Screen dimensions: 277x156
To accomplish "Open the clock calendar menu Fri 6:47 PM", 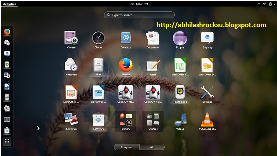I will point(139,4).
